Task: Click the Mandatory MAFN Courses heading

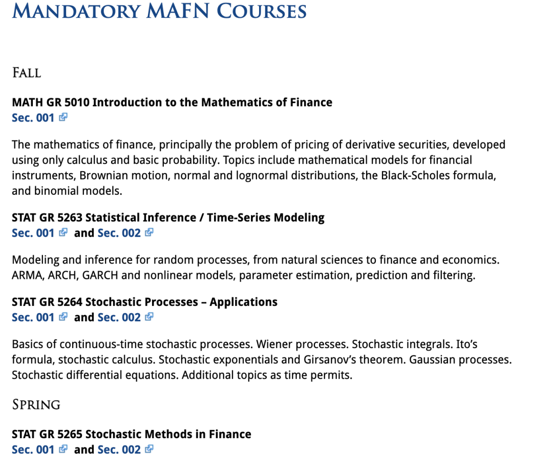Action: point(159,10)
